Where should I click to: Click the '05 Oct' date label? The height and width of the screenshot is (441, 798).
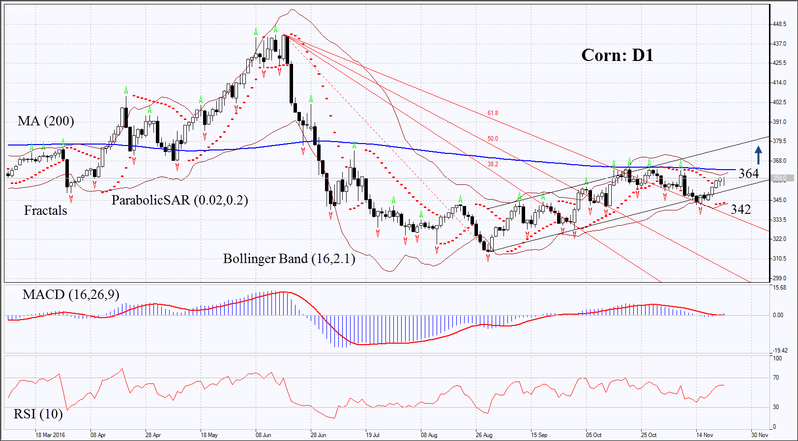point(593,435)
